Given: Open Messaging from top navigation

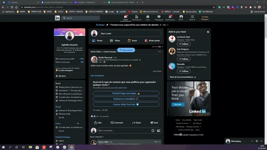Looking at the screenshot, I should click(x=159, y=18).
